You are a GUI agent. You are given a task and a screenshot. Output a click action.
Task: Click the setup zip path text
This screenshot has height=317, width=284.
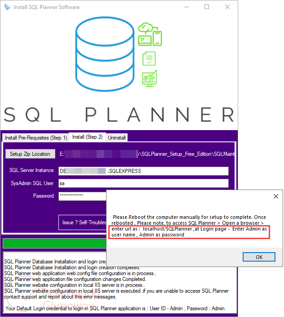[147, 154]
